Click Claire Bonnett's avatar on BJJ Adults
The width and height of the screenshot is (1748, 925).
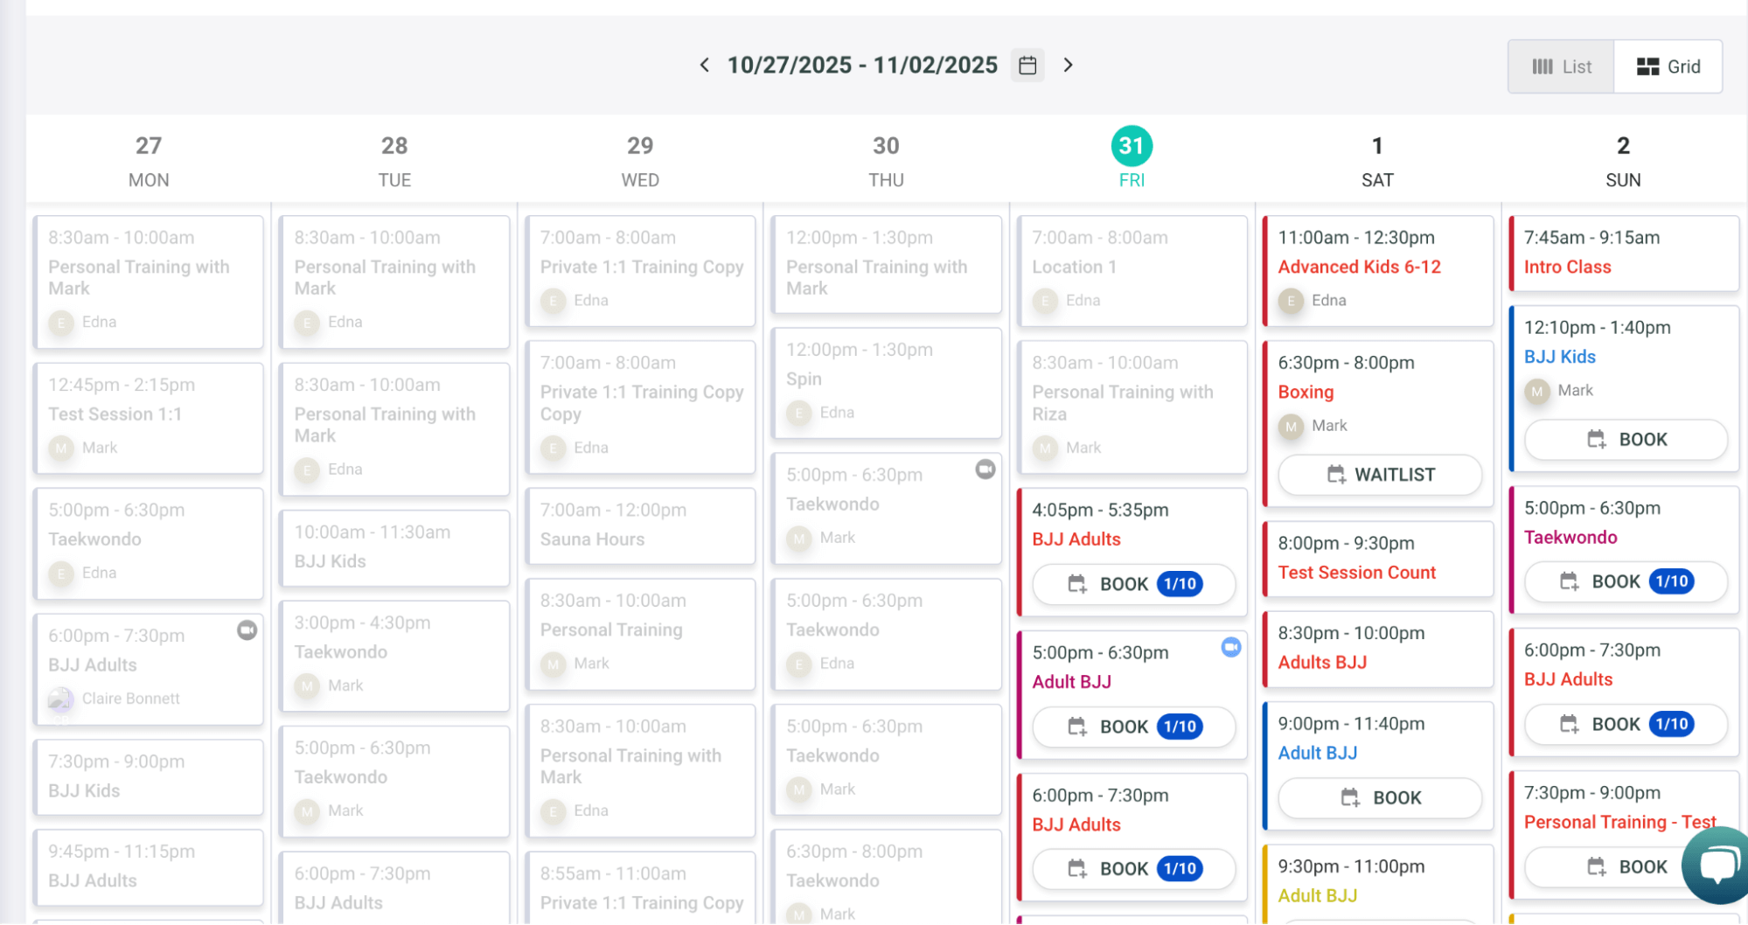click(59, 699)
